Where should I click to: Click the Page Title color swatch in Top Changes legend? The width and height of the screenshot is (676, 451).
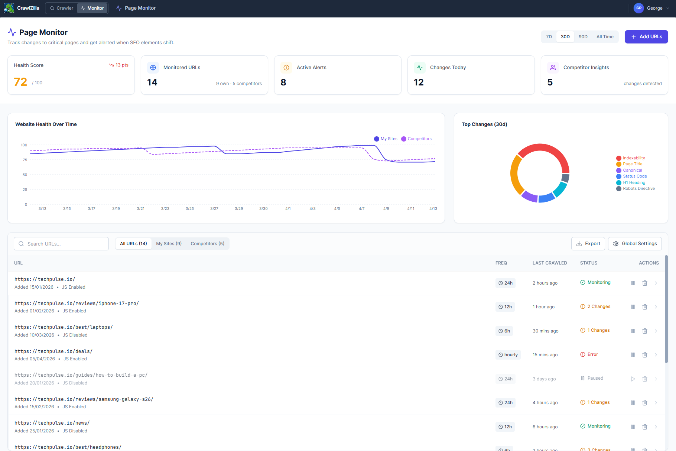coord(618,164)
